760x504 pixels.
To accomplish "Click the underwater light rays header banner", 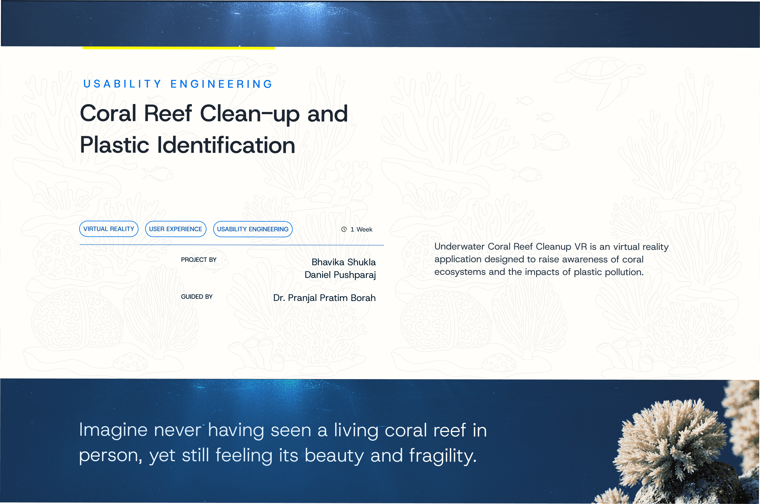I will point(379,23).
